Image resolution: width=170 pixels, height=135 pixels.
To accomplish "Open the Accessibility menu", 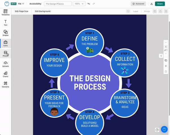I will (x=35, y=4).
